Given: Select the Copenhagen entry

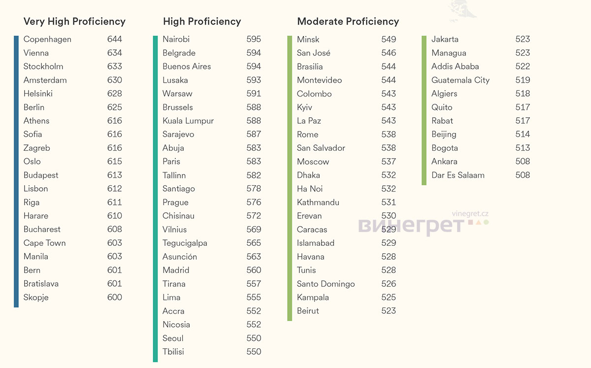Looking at the screenshot, I should click(x=47, y=39).
